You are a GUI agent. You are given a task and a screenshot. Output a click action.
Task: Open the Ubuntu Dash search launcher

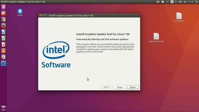click(3, 7)
